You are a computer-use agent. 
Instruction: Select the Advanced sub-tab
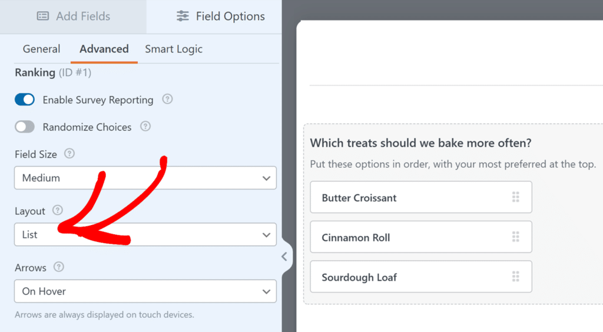point(104,49)
